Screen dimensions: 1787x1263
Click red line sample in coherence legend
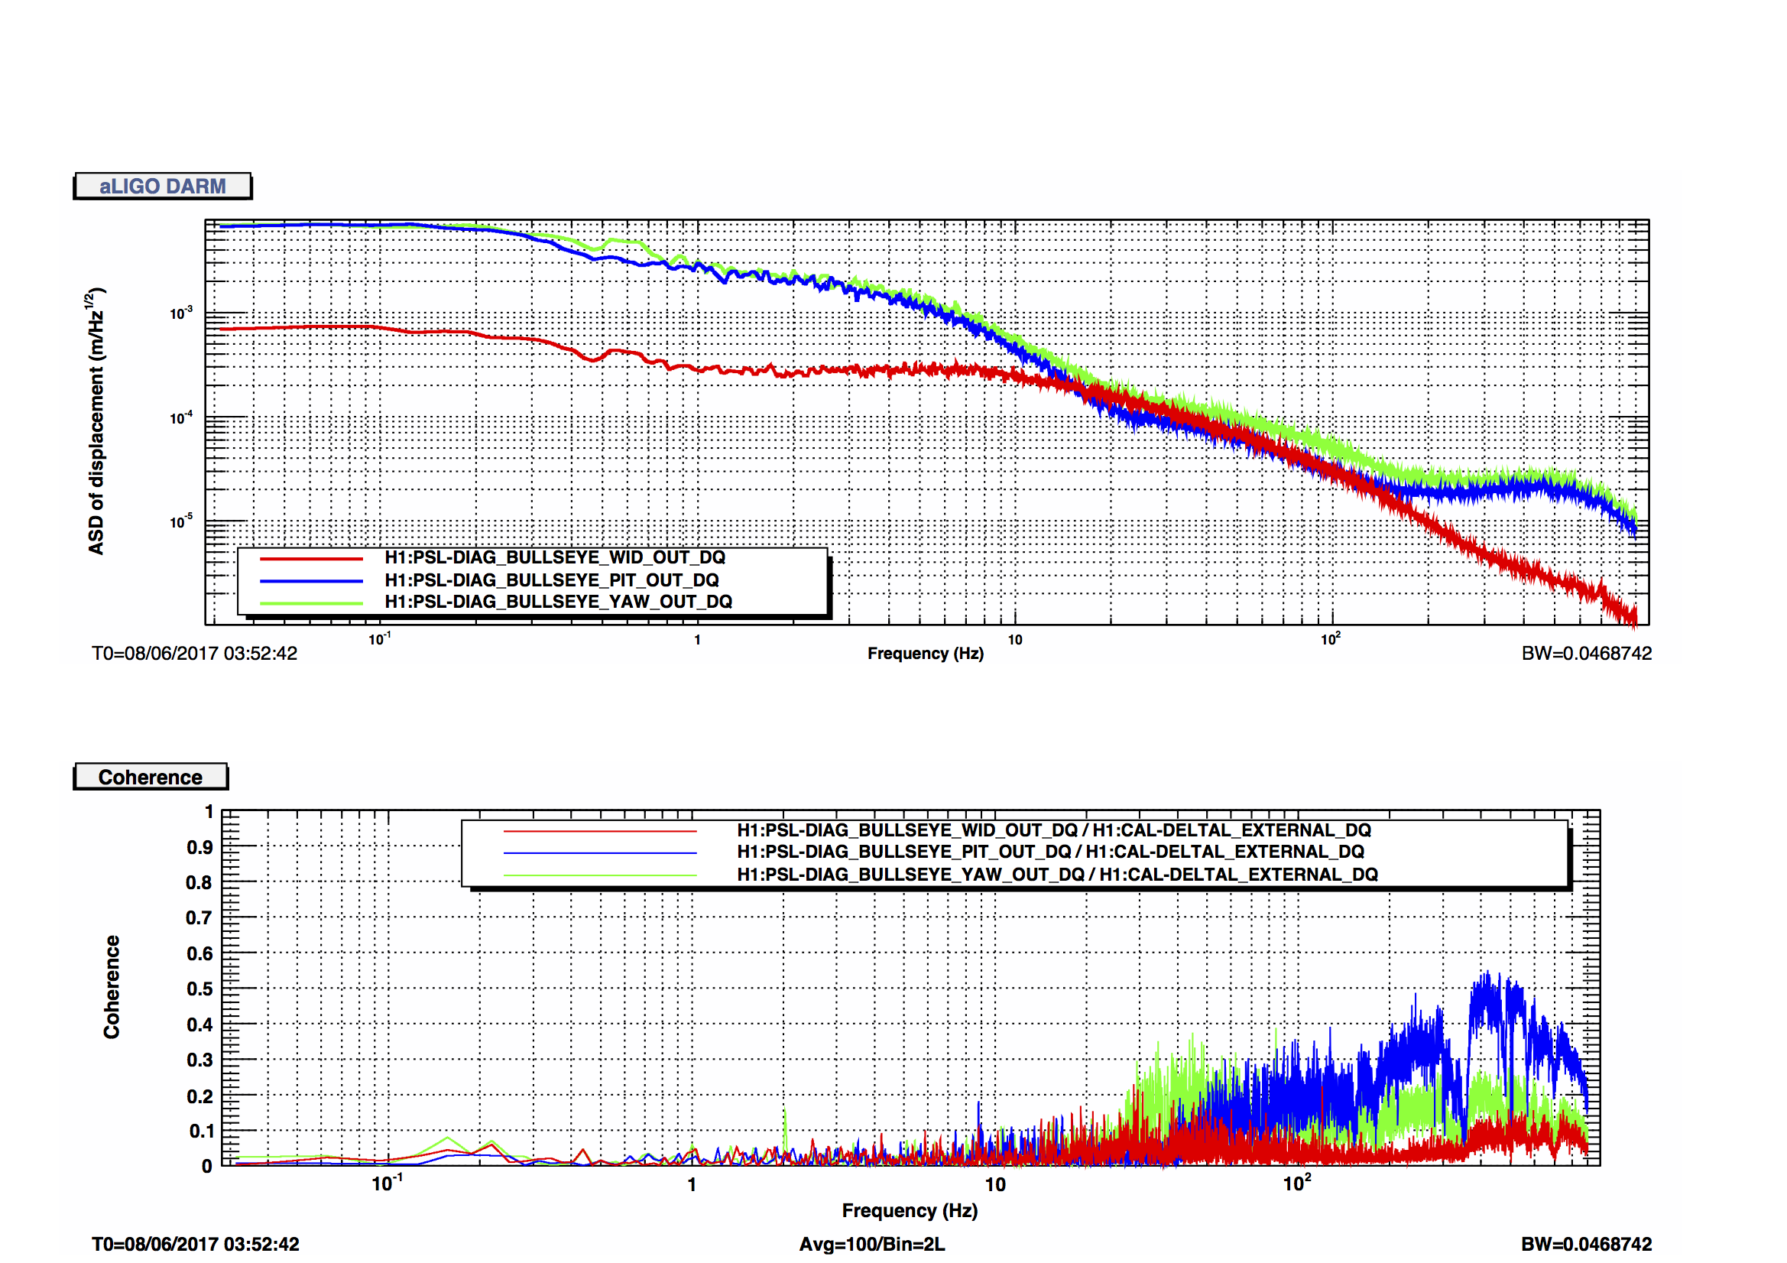600,832
